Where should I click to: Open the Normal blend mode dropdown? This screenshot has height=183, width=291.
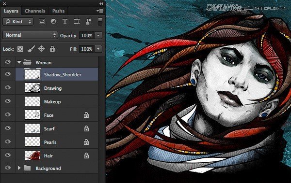(x=30, y=35)
